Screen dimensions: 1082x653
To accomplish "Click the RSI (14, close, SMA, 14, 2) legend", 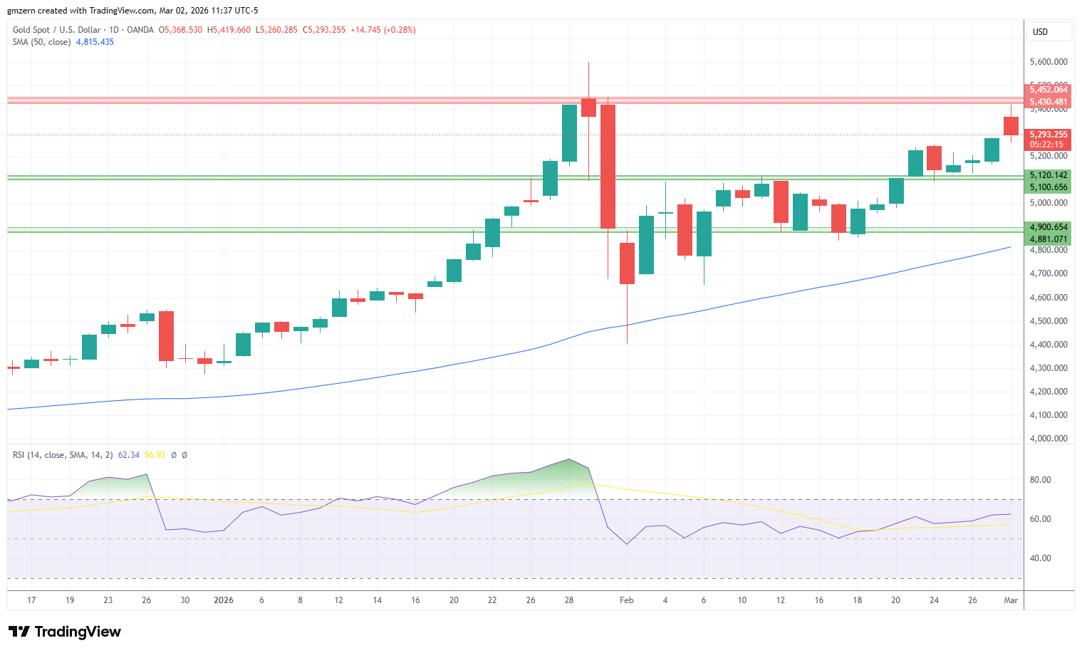I will click(63, 455).
